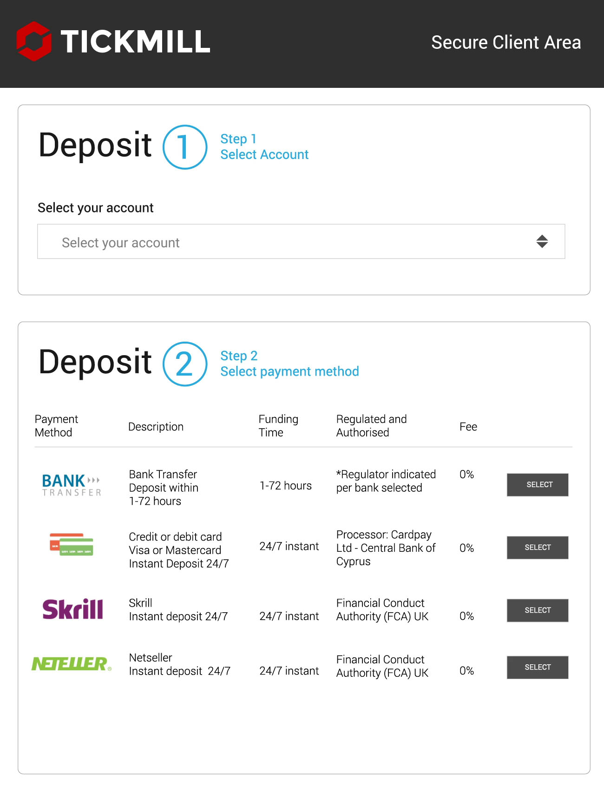This screenshot has height=807, width=604.
Task: Click the Payment Method column header
Action: (x=56, y=426)
